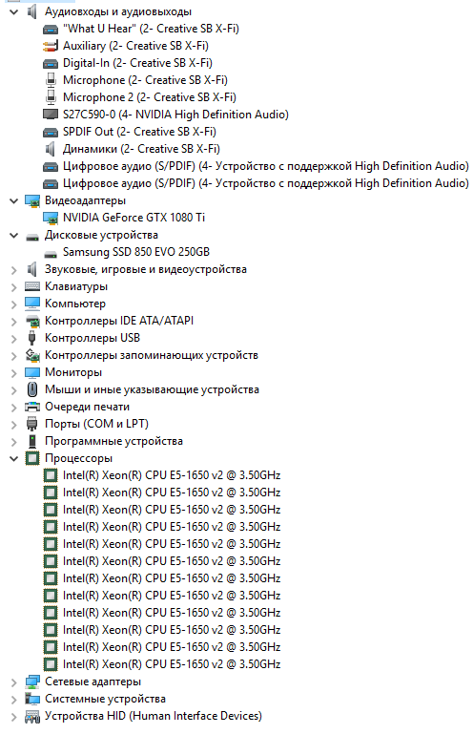
Task: Expand the Клавиатуры node
Action: click(x=14, y=287)
